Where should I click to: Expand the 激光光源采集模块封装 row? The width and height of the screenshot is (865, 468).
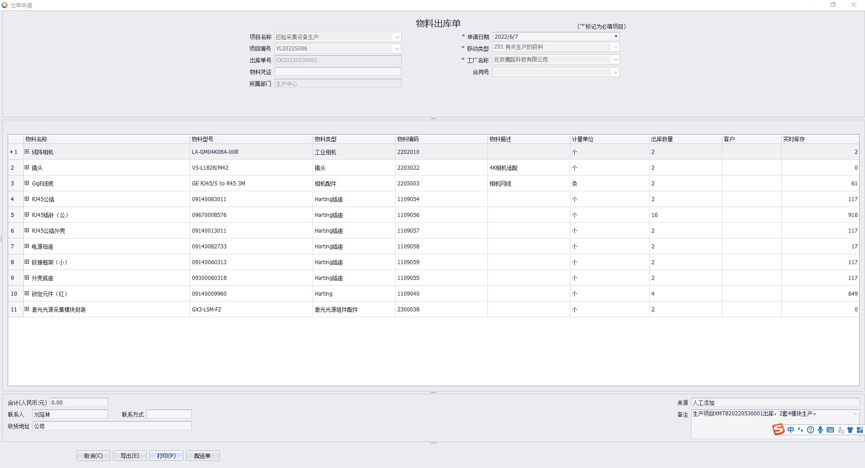point(27,310)
